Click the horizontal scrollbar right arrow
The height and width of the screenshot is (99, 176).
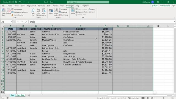[173, 95]
